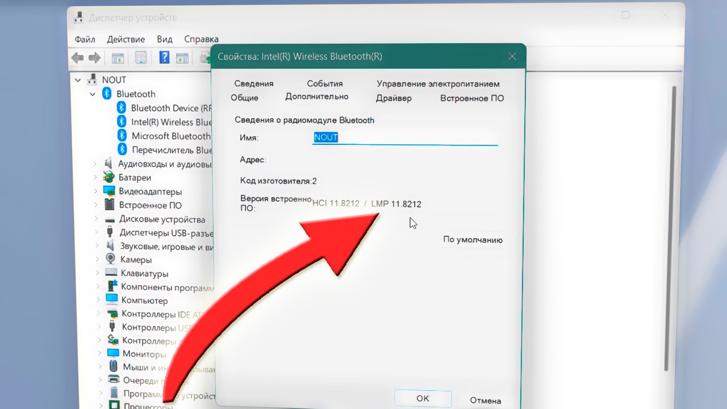727x409 pixels.
Task: Collapse the NOUT root node
Action: coord(78,80)
